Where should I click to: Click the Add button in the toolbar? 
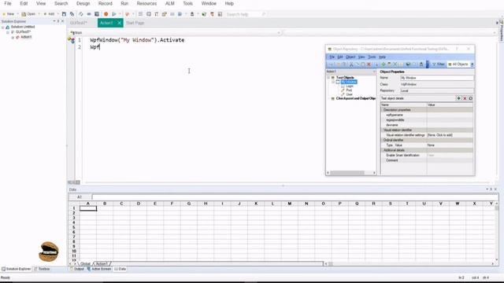49,14
